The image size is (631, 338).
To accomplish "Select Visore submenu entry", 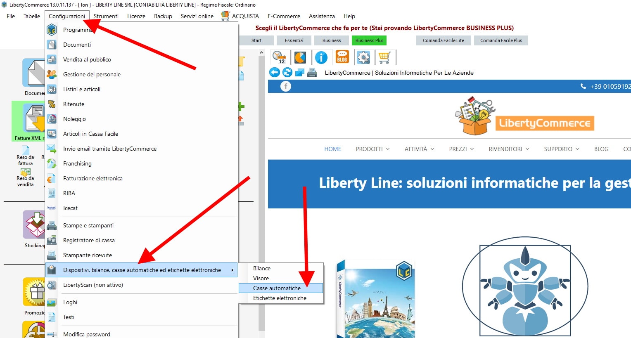I will click(x=281, y=278).
